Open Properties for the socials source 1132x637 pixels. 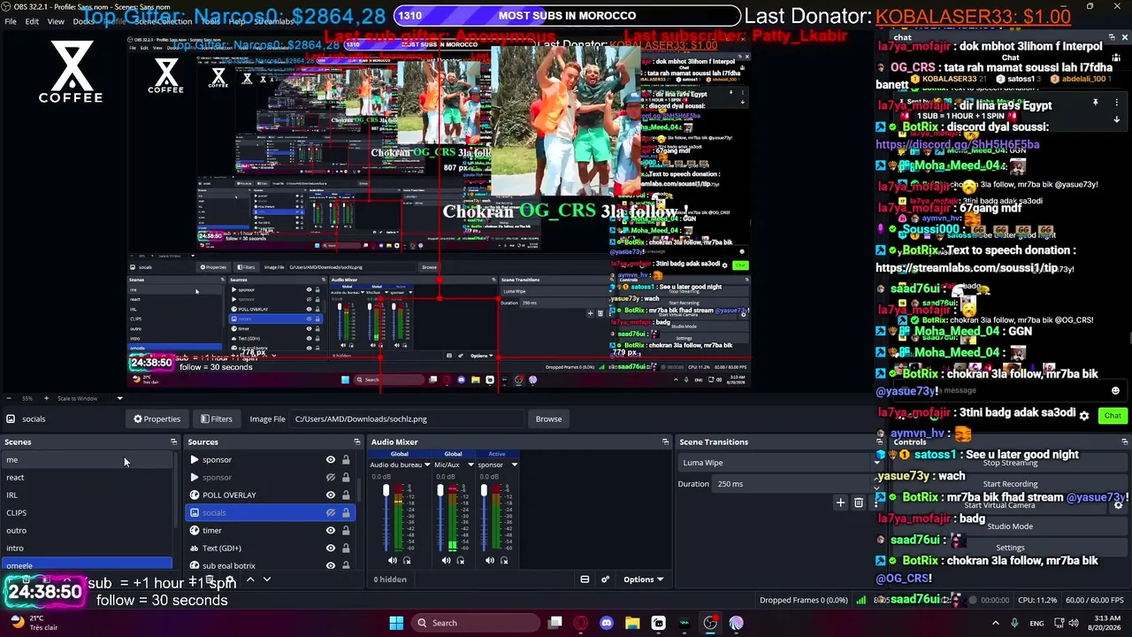click(157, 418)
